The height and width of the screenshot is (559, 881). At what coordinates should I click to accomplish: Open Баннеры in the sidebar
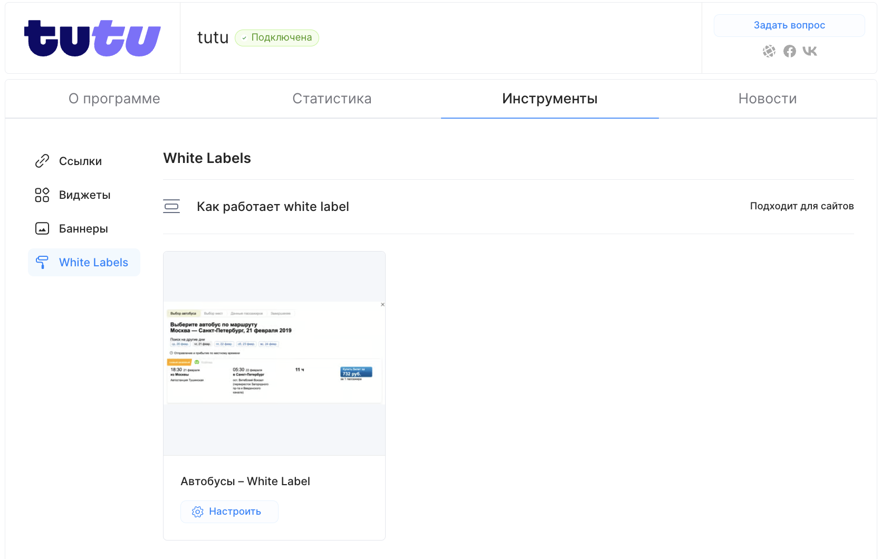84,228
